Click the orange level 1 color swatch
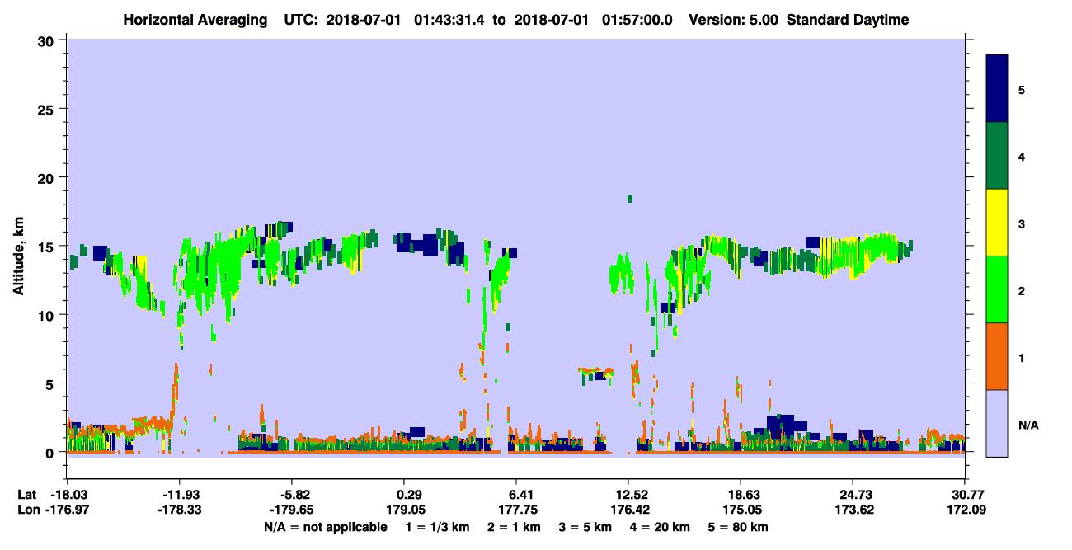The width and height of the screenshot is (1072, 550). point(998,356)
